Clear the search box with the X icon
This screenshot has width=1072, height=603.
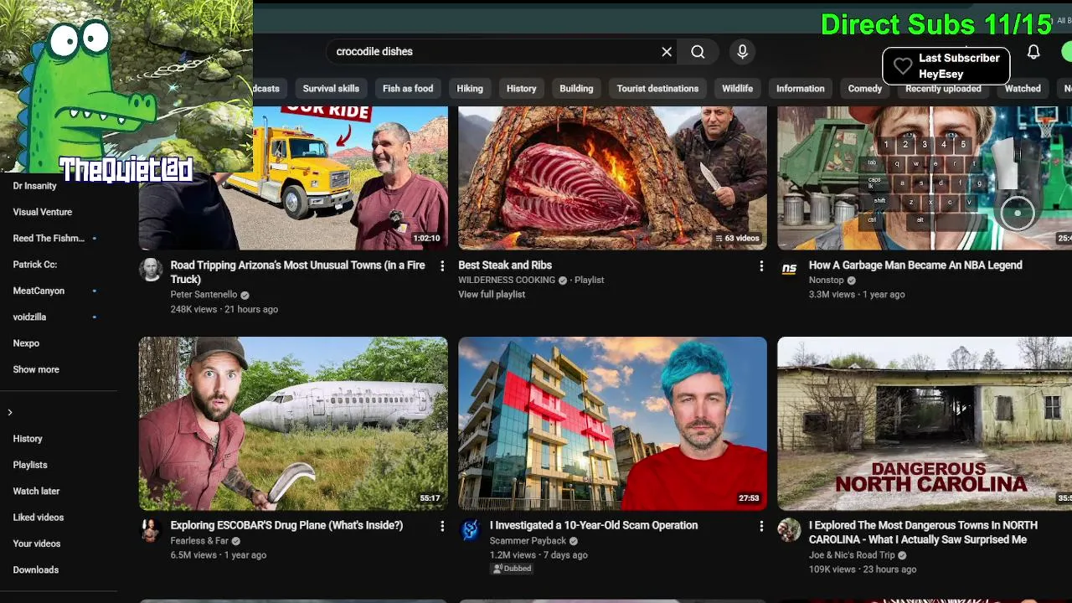[x=667, y=52]
